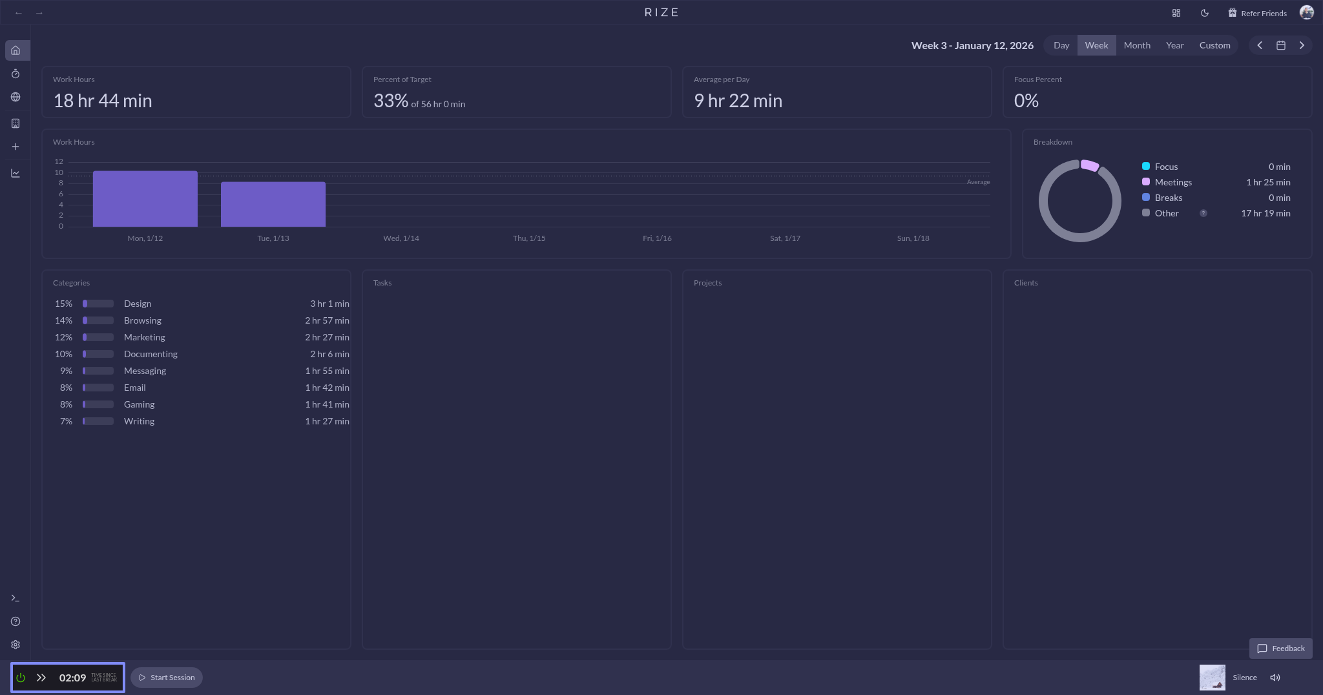Viewport: 1323px width, 695px height.
Task: Toggle tracking with green power button
Action: pos(21,678)
